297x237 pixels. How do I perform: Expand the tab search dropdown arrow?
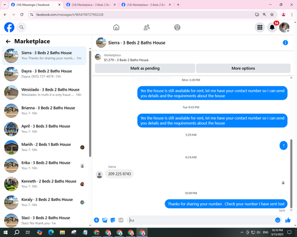point(5,5)
